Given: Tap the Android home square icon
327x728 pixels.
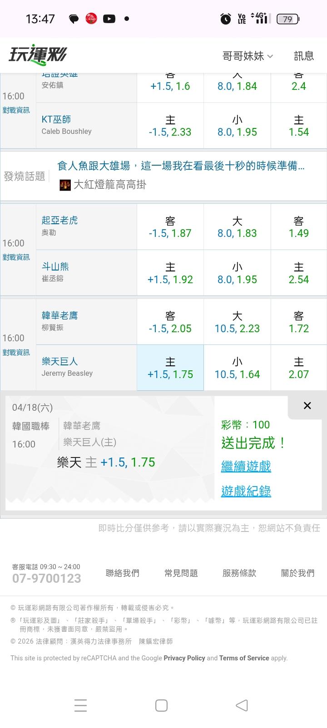Looking at the screenshot, I should click(x=161, y=705).
